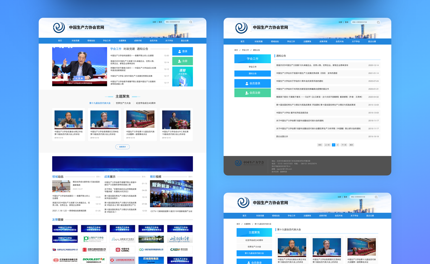Click 下一页 in the notice list pagination
Viewport: 430px width, 264px height.
344,145
